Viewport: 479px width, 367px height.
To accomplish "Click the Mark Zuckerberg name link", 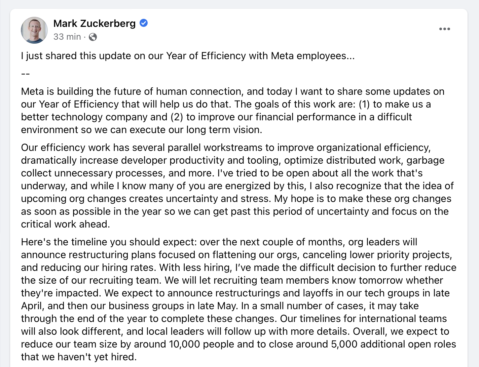I will point(95,24).
